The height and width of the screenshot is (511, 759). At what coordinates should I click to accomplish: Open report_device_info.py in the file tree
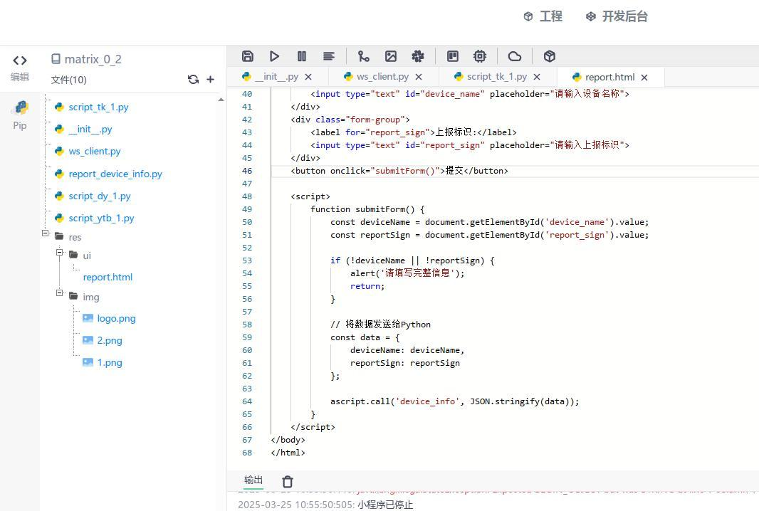pyautogui.click(x=115, y=174)
